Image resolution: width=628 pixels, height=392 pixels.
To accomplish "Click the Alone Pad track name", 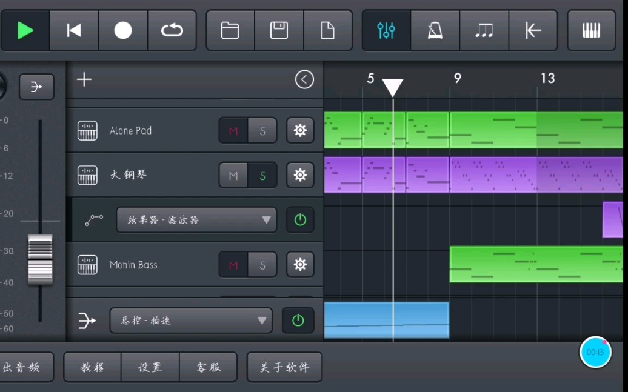I will pyautogui.click(x=130, y=130).
